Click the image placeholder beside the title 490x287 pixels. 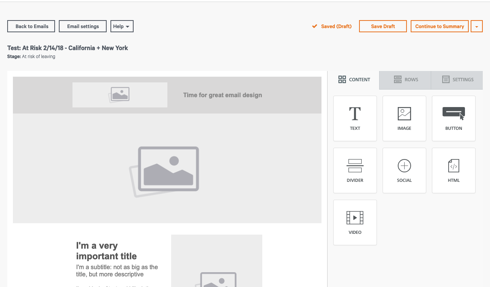pyautogui.click(x=217, y=261)
